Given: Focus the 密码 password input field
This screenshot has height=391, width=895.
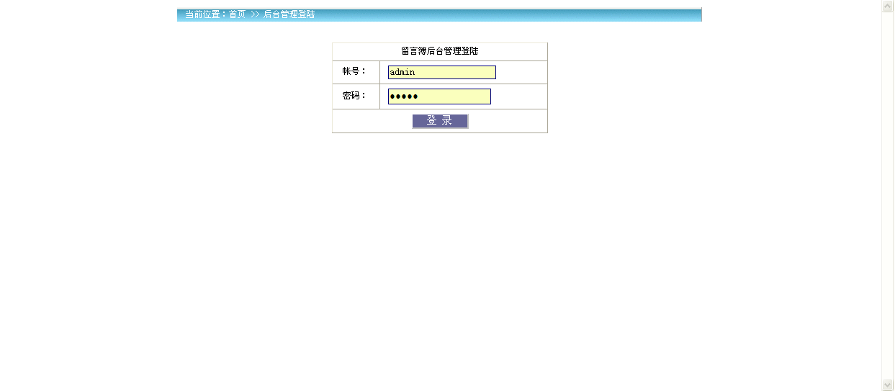Looking at the screenshot, I should [x=439, y=96].
